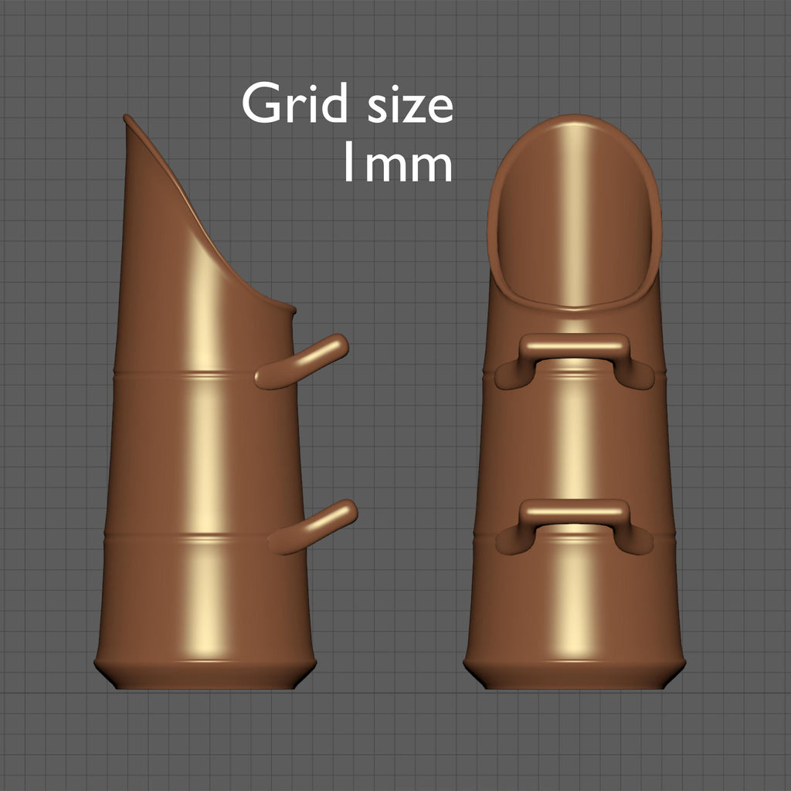Click the upper loop handle on front-view model
This screenshot has width=791, height=791.
(575, 360)
